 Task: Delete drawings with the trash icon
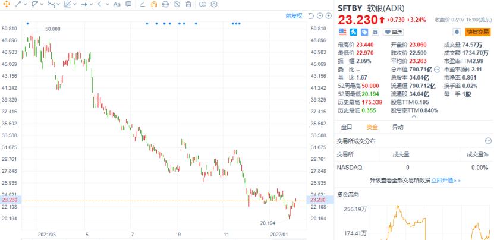point(188,4)
